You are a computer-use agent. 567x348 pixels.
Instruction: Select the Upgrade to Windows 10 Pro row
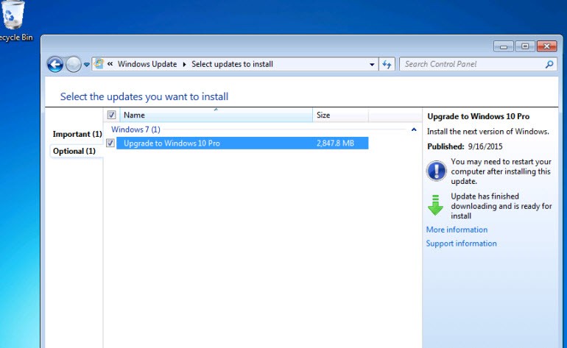[242, 143]
